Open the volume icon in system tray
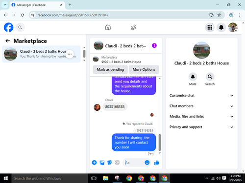Viewport: 245px width, 183px height. [219, 178]
